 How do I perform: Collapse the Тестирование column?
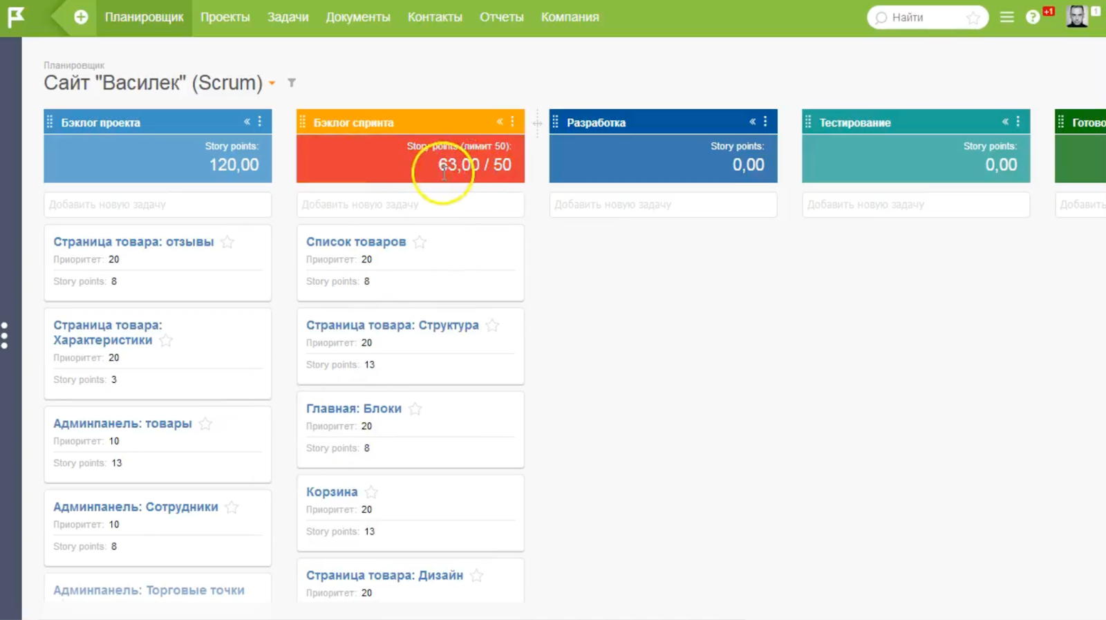coord(1005,122)
